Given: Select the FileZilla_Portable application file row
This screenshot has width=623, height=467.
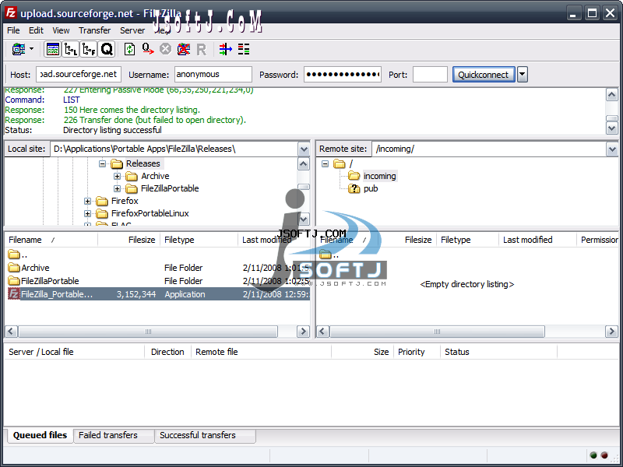Looking at the screenshot, I should point(159,294).
